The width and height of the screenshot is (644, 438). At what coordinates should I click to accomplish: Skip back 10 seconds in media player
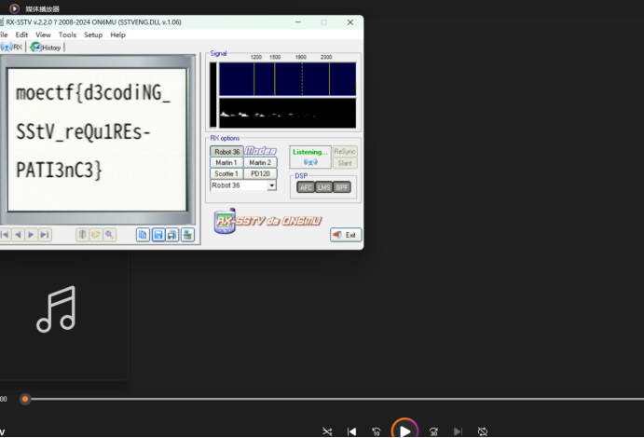pos(376,431)
